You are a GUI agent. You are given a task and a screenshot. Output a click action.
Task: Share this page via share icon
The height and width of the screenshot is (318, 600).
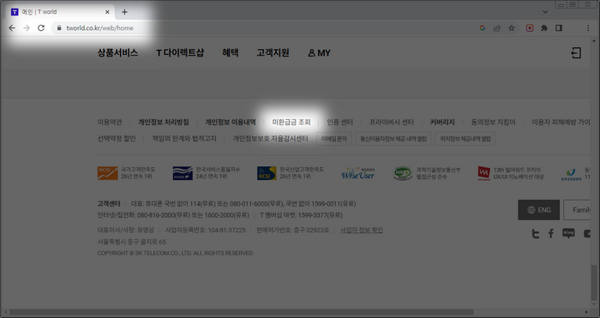click(x=496, y=28)
